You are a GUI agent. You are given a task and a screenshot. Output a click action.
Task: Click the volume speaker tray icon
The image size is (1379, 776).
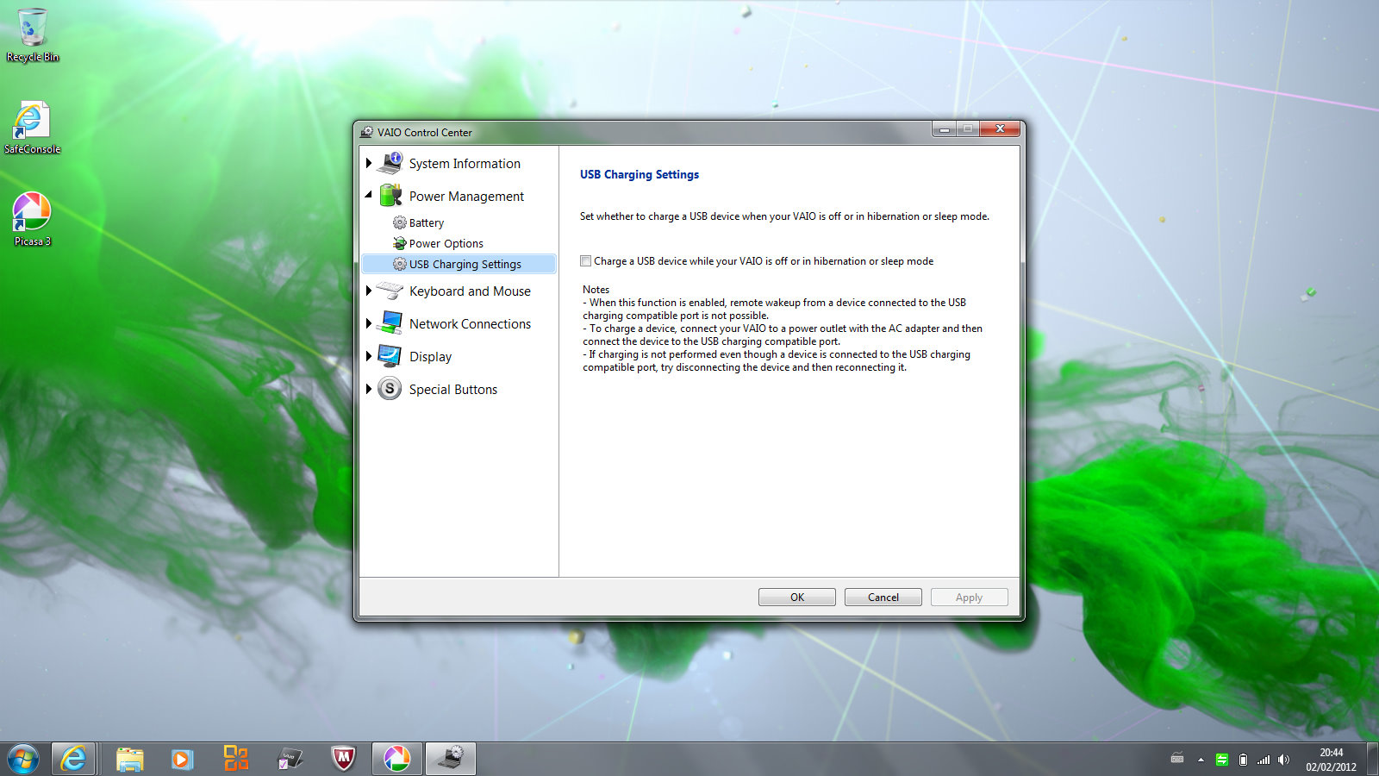click(1284, 760)
